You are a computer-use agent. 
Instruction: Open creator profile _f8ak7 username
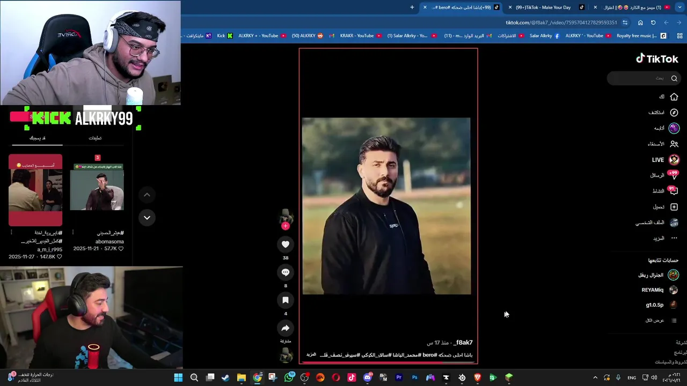coord(463,343)
